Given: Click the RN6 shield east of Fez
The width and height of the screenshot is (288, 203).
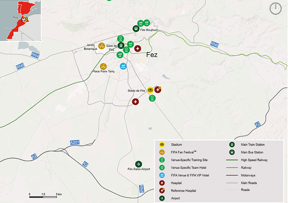Looking at the screenshot, I should (214, 44).
